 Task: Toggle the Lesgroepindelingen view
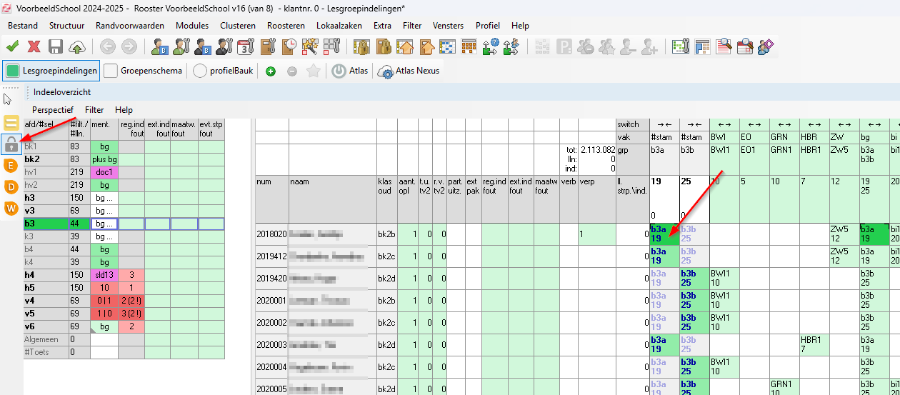pos(51,71)
